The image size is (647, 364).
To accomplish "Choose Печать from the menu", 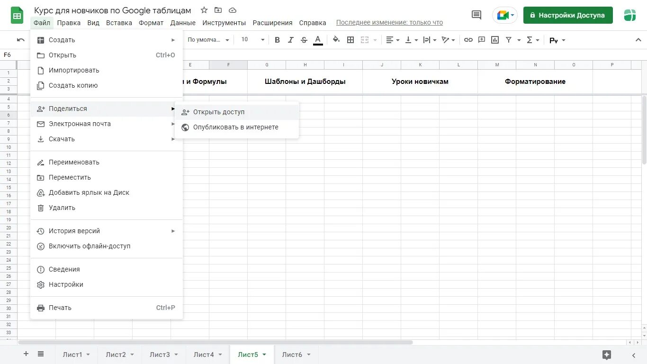I will pyautogui.click(x=107, y=308).
